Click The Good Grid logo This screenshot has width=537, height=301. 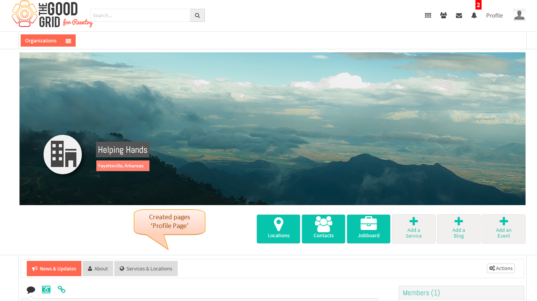(52, 15)
